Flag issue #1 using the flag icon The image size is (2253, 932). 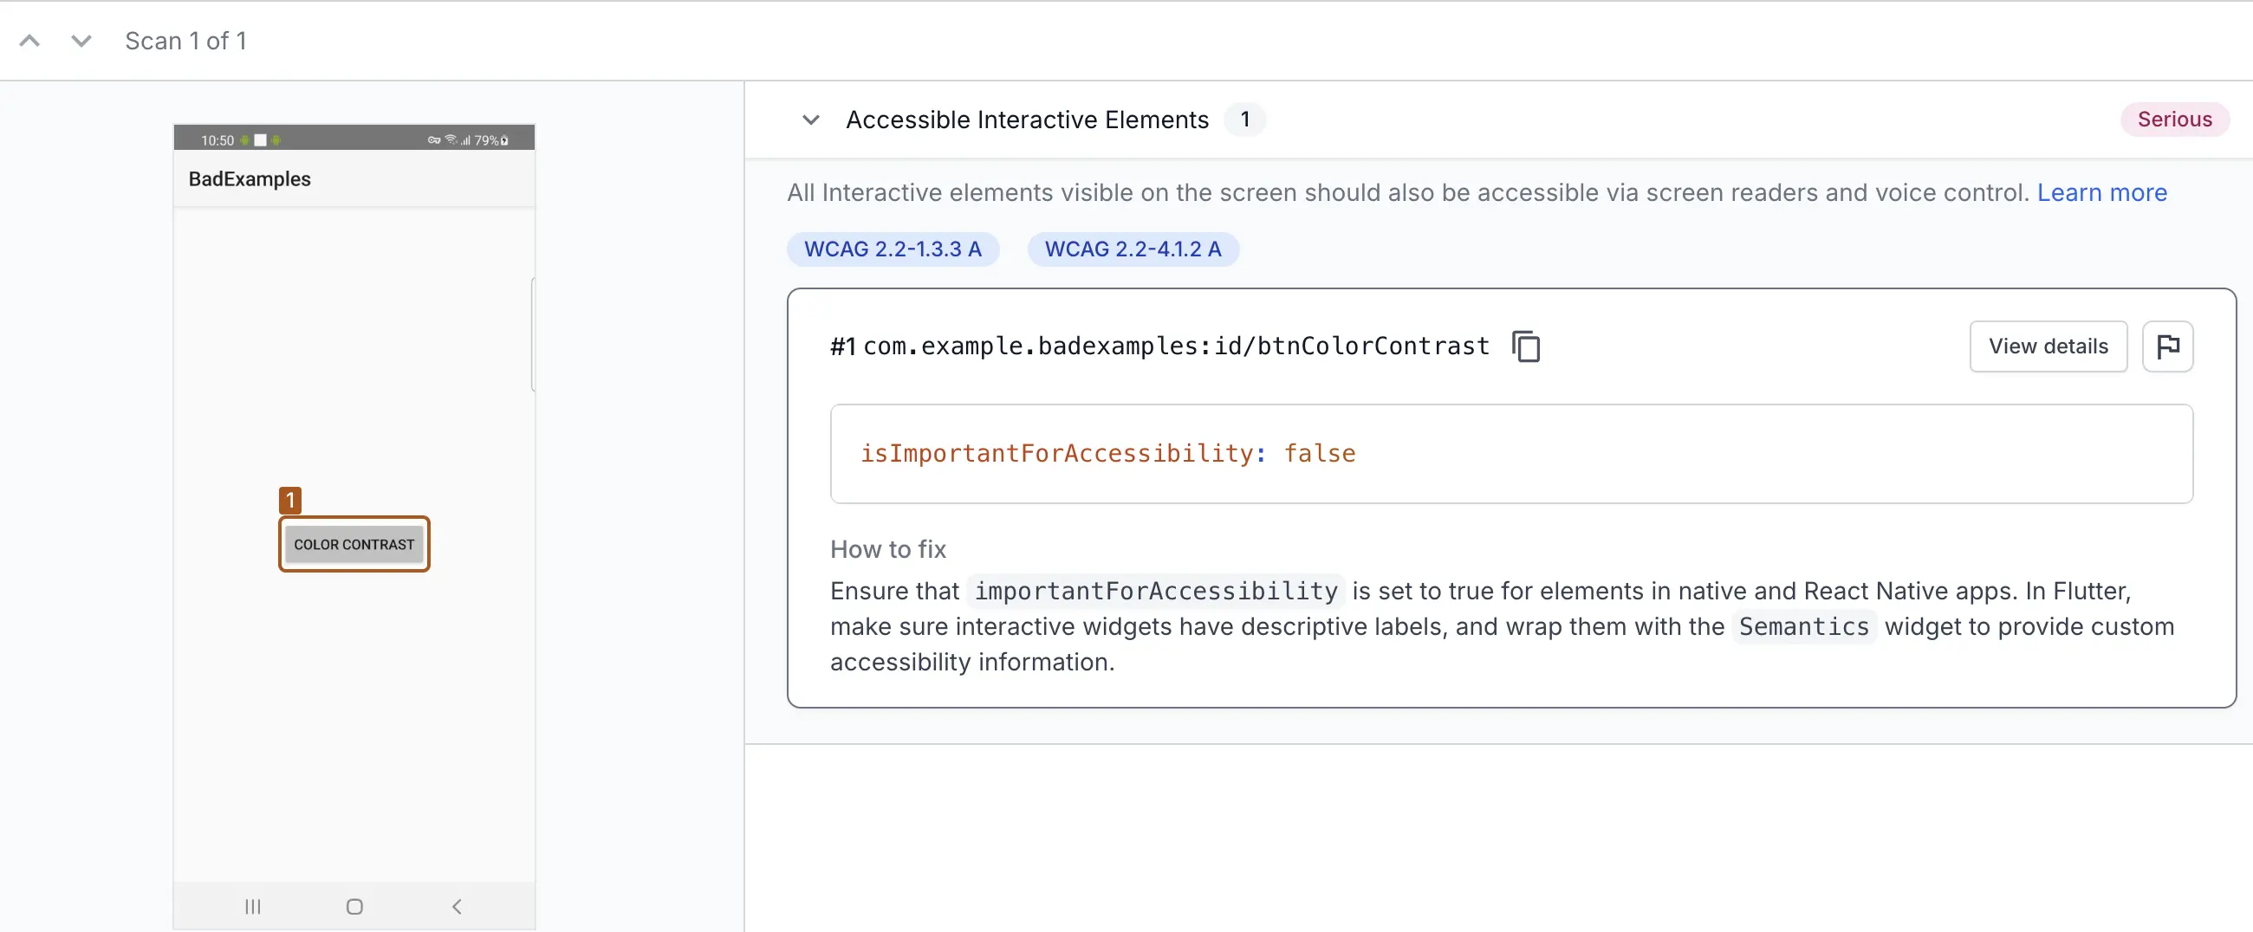tap(2166, 346)
